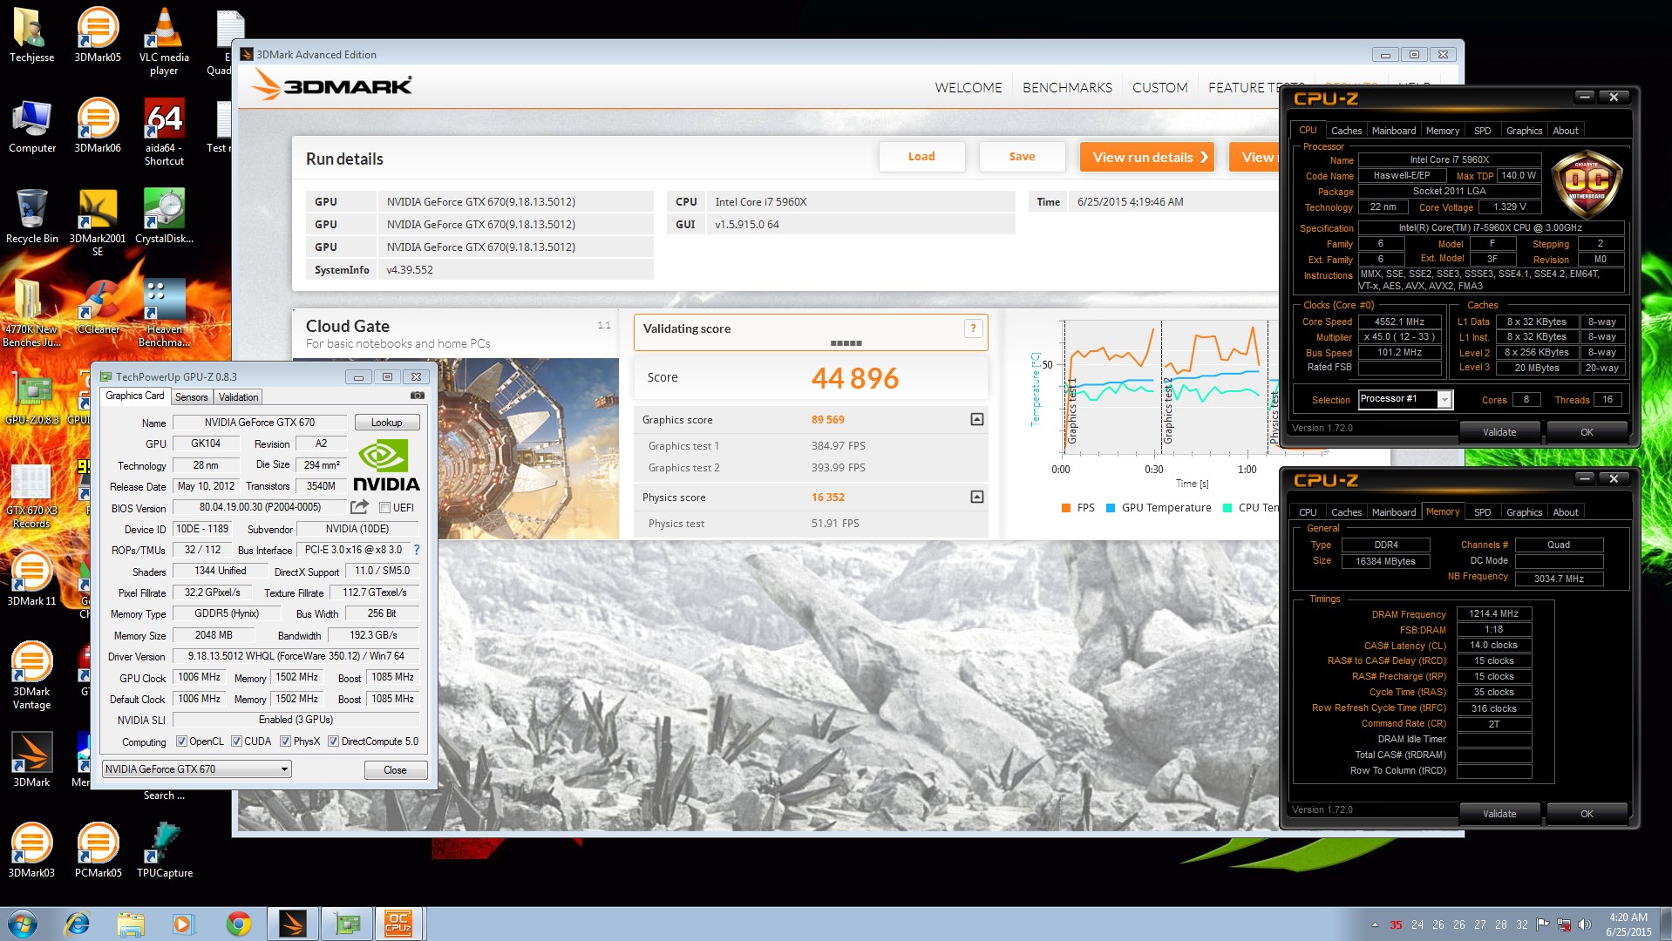Click the GPU-Z screenshot camera icon
This screenshot has width=1672, height=941.
click(x=418, y=396)
